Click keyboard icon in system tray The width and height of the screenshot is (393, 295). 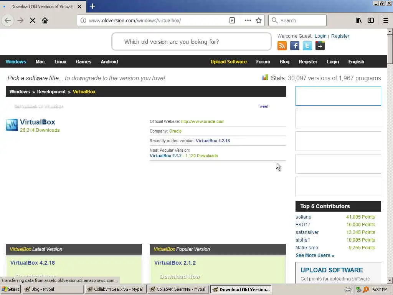click(348, 290)
